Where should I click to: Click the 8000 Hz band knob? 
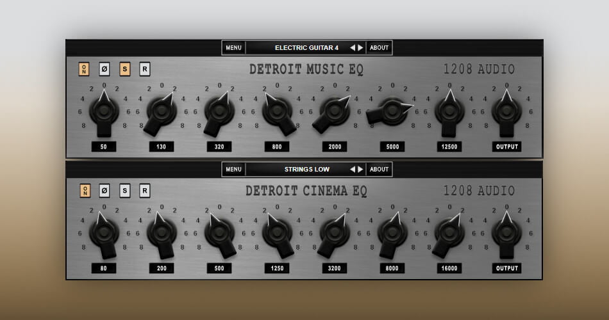coord(392,233)
